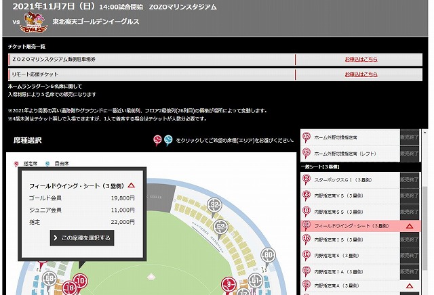This screenshot has width=434, height=295.
Task: Click the Rakuten Eagles team logo
Action: 34,22
